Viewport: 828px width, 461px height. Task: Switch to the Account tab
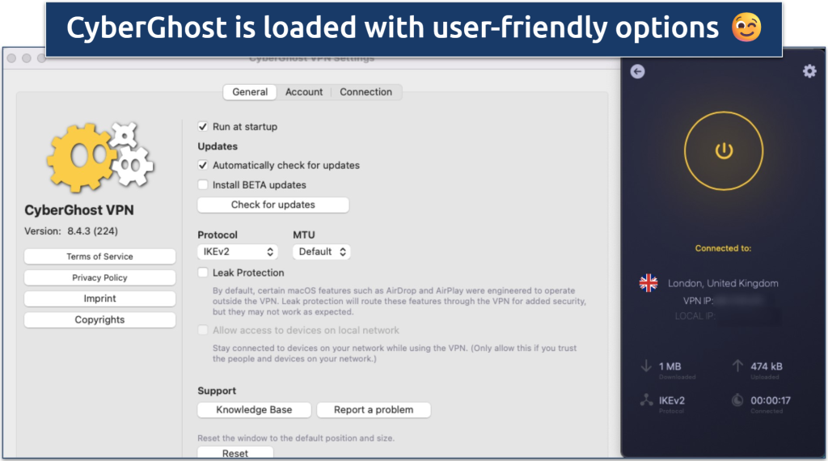[304, 92]
